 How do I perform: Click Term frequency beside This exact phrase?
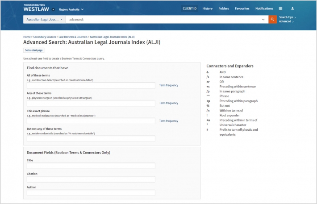pos(169,121)
